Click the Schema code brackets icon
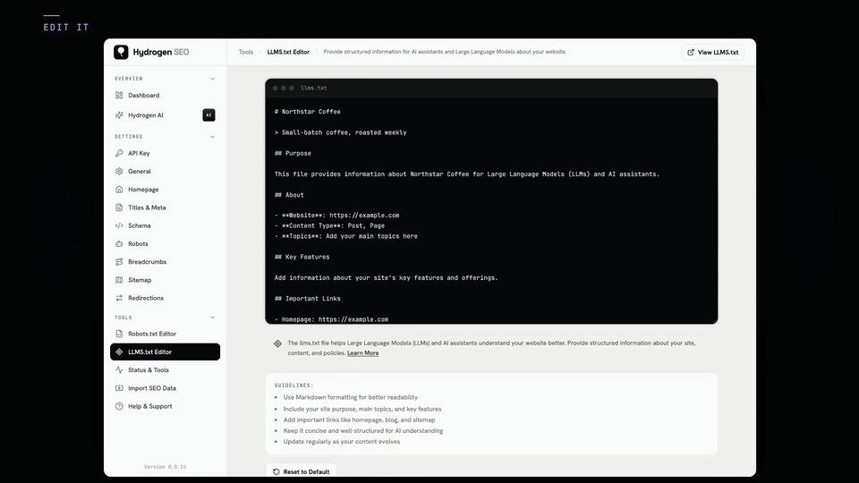Screen dimensions: 859x483 pos(119,225)
